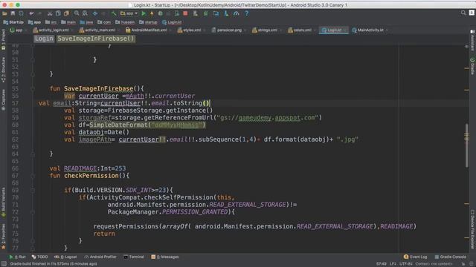Open the TODO tool window

39,257
